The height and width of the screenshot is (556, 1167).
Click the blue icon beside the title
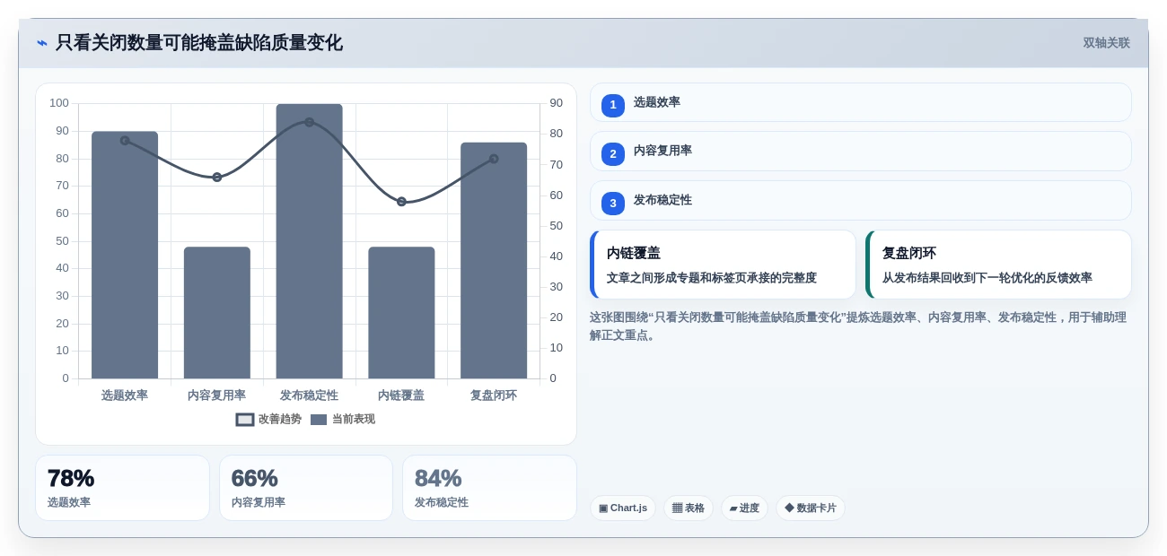click(42, 43)
